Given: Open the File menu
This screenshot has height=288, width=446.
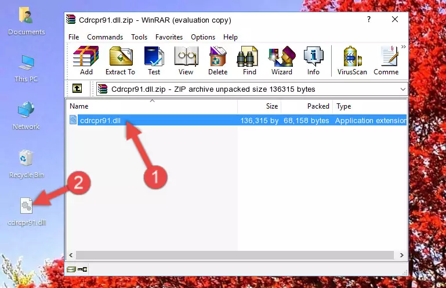Looking at the screenshot, I should click(74, 37).
